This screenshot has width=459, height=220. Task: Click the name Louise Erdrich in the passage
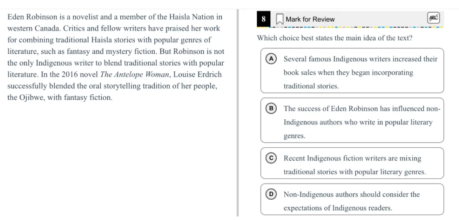coord(197,75)
